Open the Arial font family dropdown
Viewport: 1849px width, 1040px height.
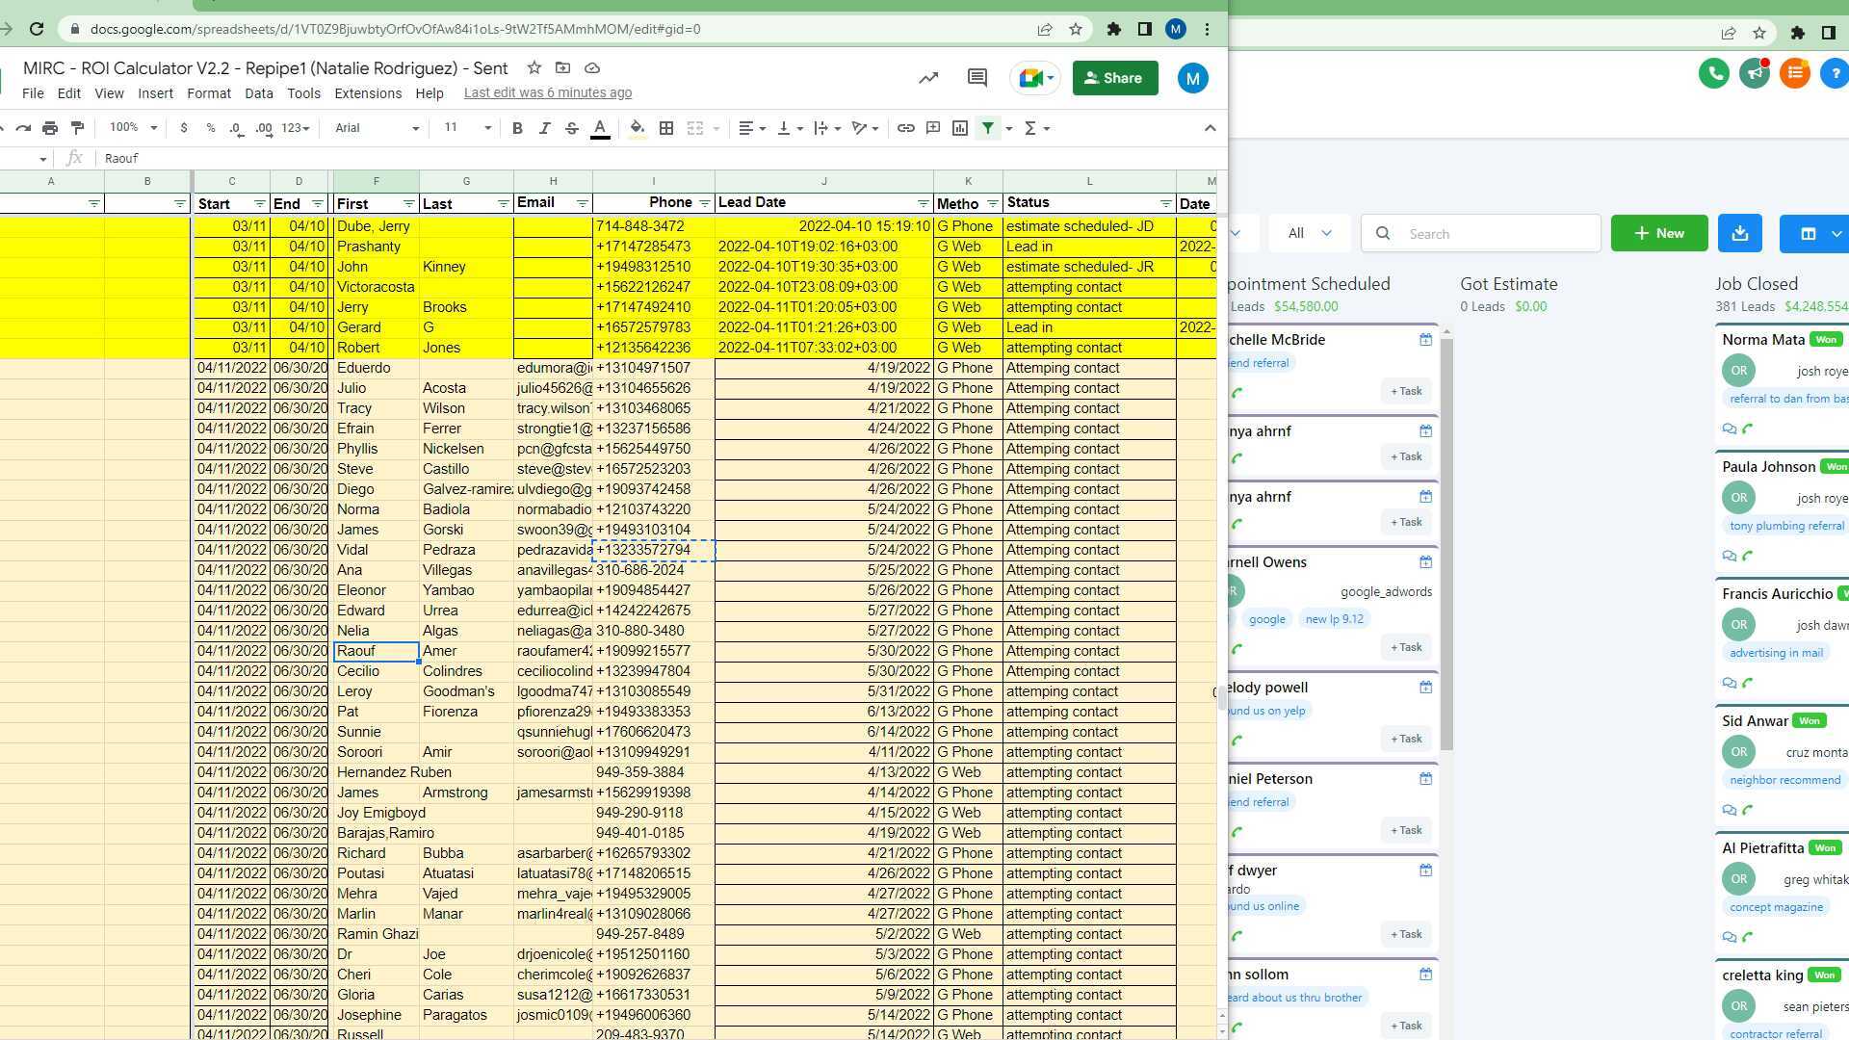point(375,127)
